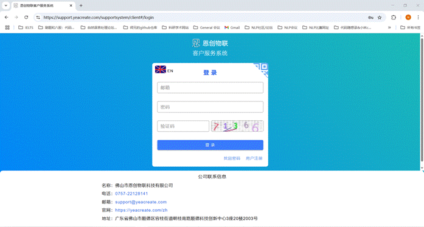Open a new browser tab
The height and width of the screenshot is (227, 424).
tap(81, 5)
